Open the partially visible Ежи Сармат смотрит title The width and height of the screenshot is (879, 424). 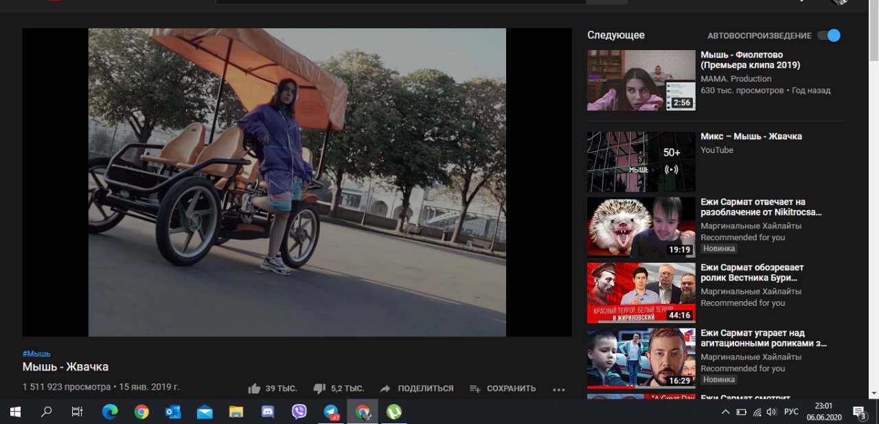tap(746, 397)
